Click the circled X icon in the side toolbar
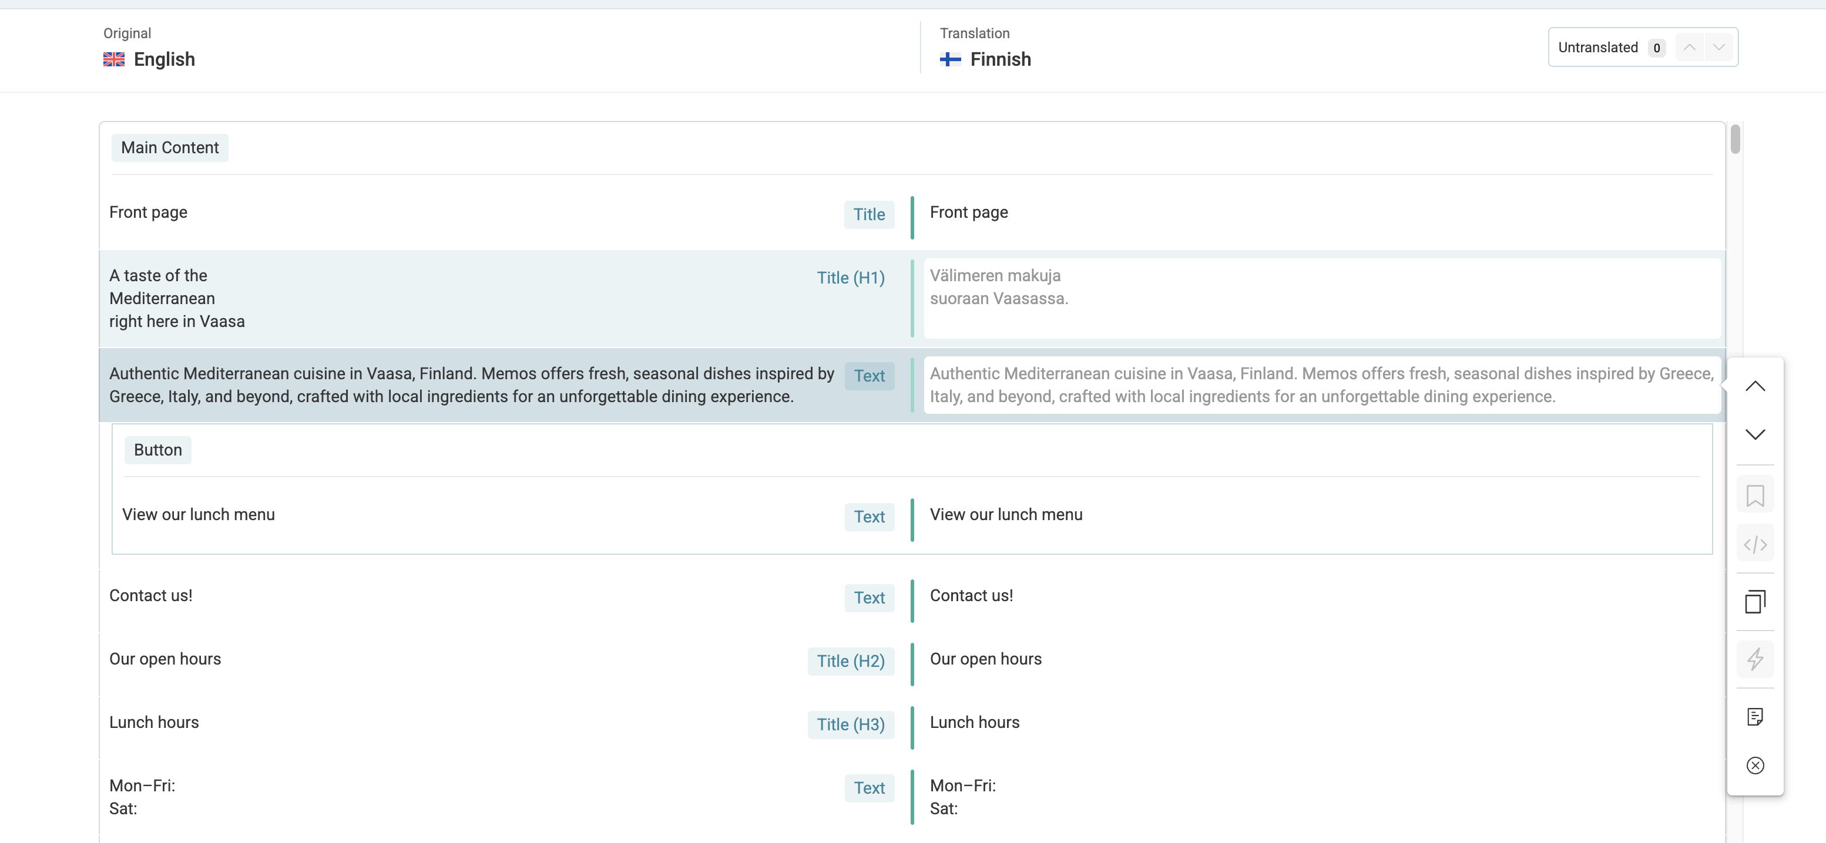The image size is (1826, 843). coord(1754,765)
